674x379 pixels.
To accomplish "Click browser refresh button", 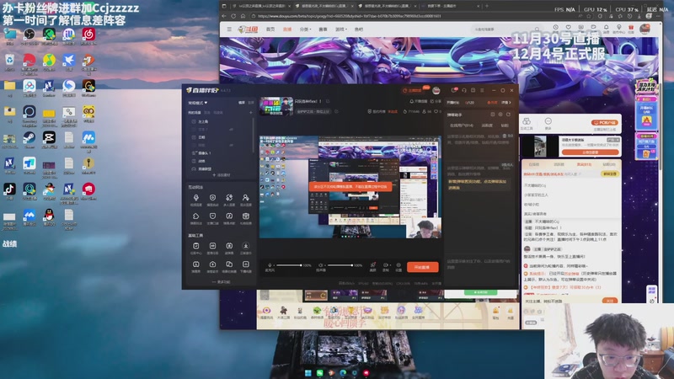I will [x=233, y=16].
